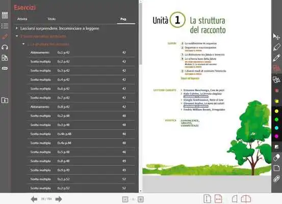Image resolution: width=282 pixels, height=204 pixels.
Task: Switch to double page view
Action: (x=246, y=199)
